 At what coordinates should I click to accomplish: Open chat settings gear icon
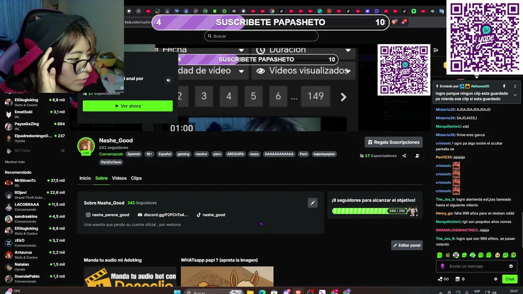coord(496,279)
